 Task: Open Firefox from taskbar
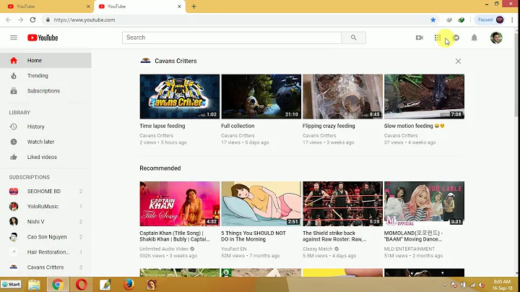pyautogui.click(x=129, y=284)
